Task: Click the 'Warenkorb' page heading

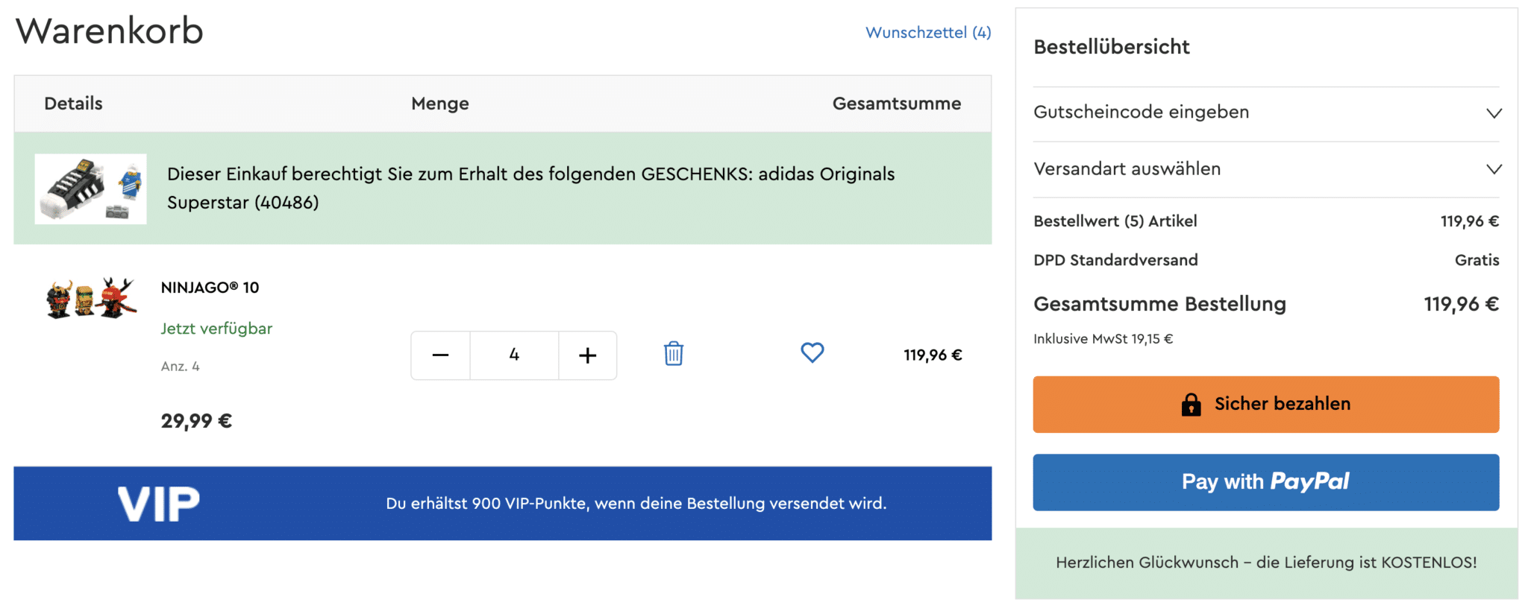Action: point(110,31)
